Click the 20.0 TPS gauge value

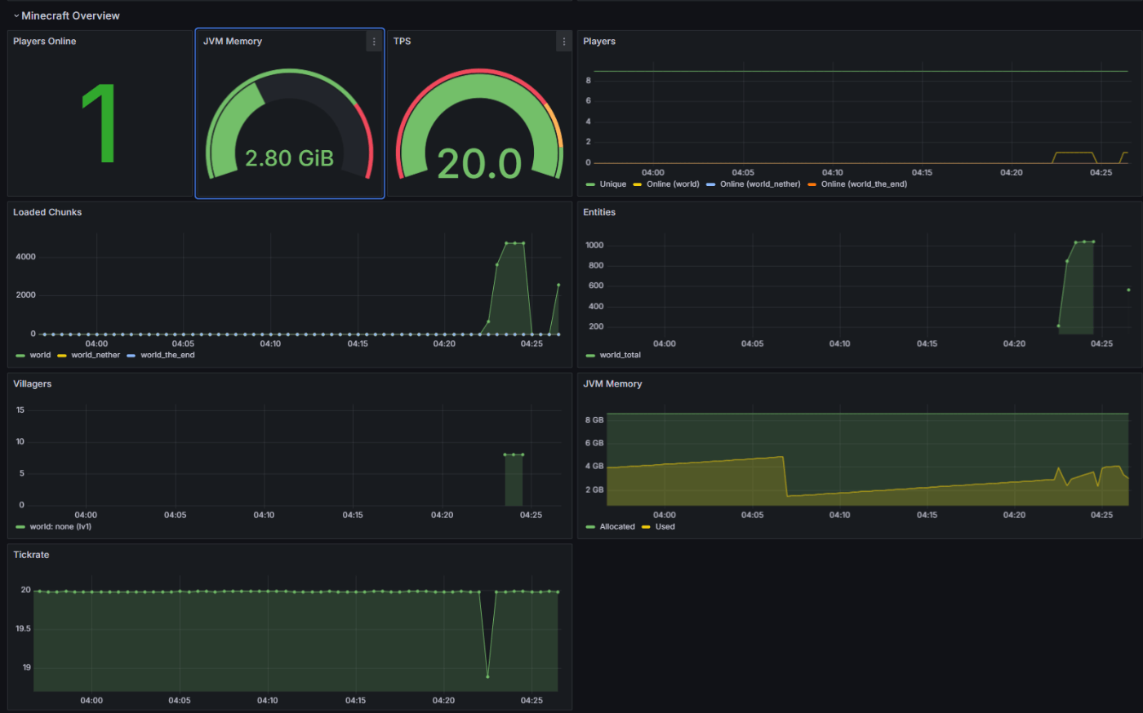[x=479, y=164]
